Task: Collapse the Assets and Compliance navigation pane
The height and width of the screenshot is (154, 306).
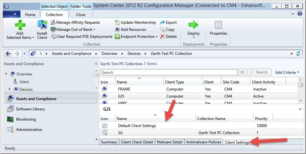Action: click(96, 64)
